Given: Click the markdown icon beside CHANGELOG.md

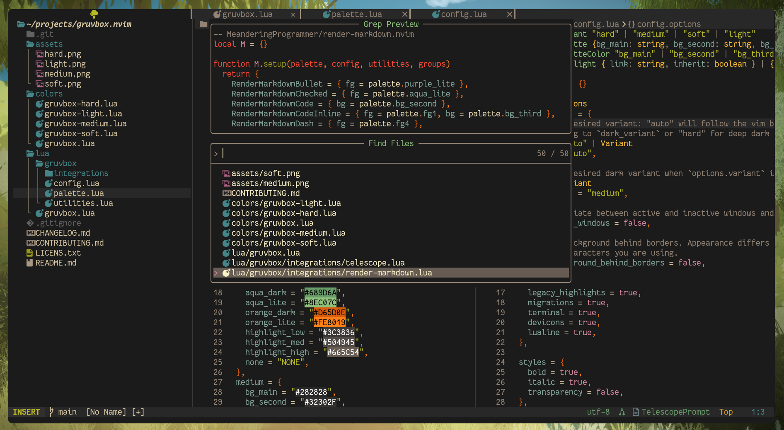Looking at the screenshot, I should click(x=31, y=233).
